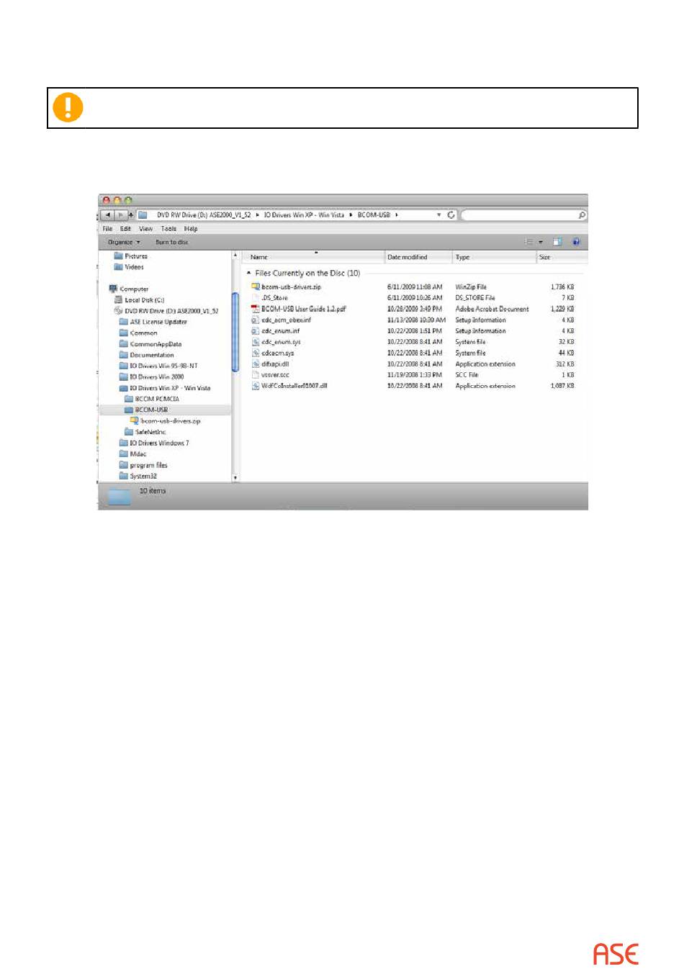Click navigation pane scrollbar down arrow

click(235, 478)
